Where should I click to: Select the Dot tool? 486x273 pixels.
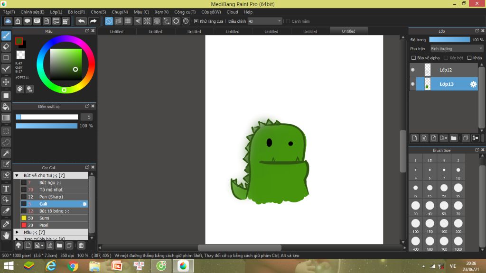6,57
